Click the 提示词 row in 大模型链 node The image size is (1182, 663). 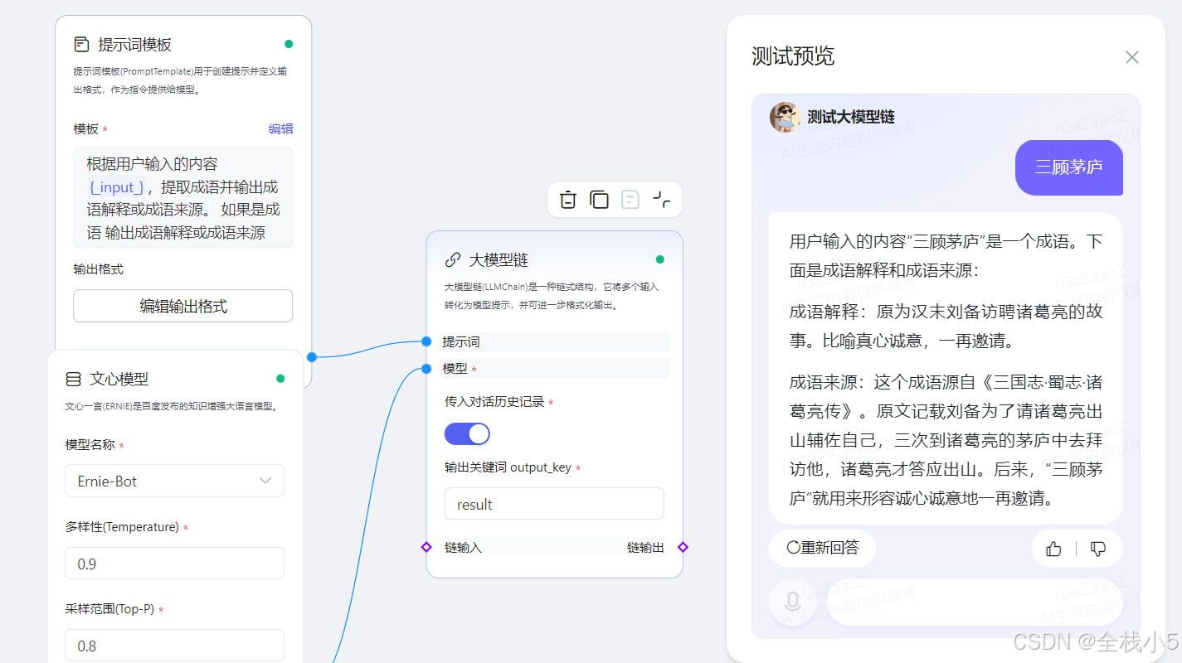pyautogui.click(x=554, y=341)
